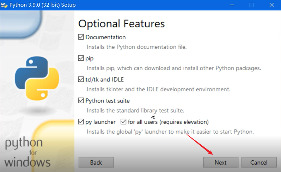Image resolution: width=281 pixels, height=172 pixels.
Task: Click the pip description text
Action: click(174, 68)
